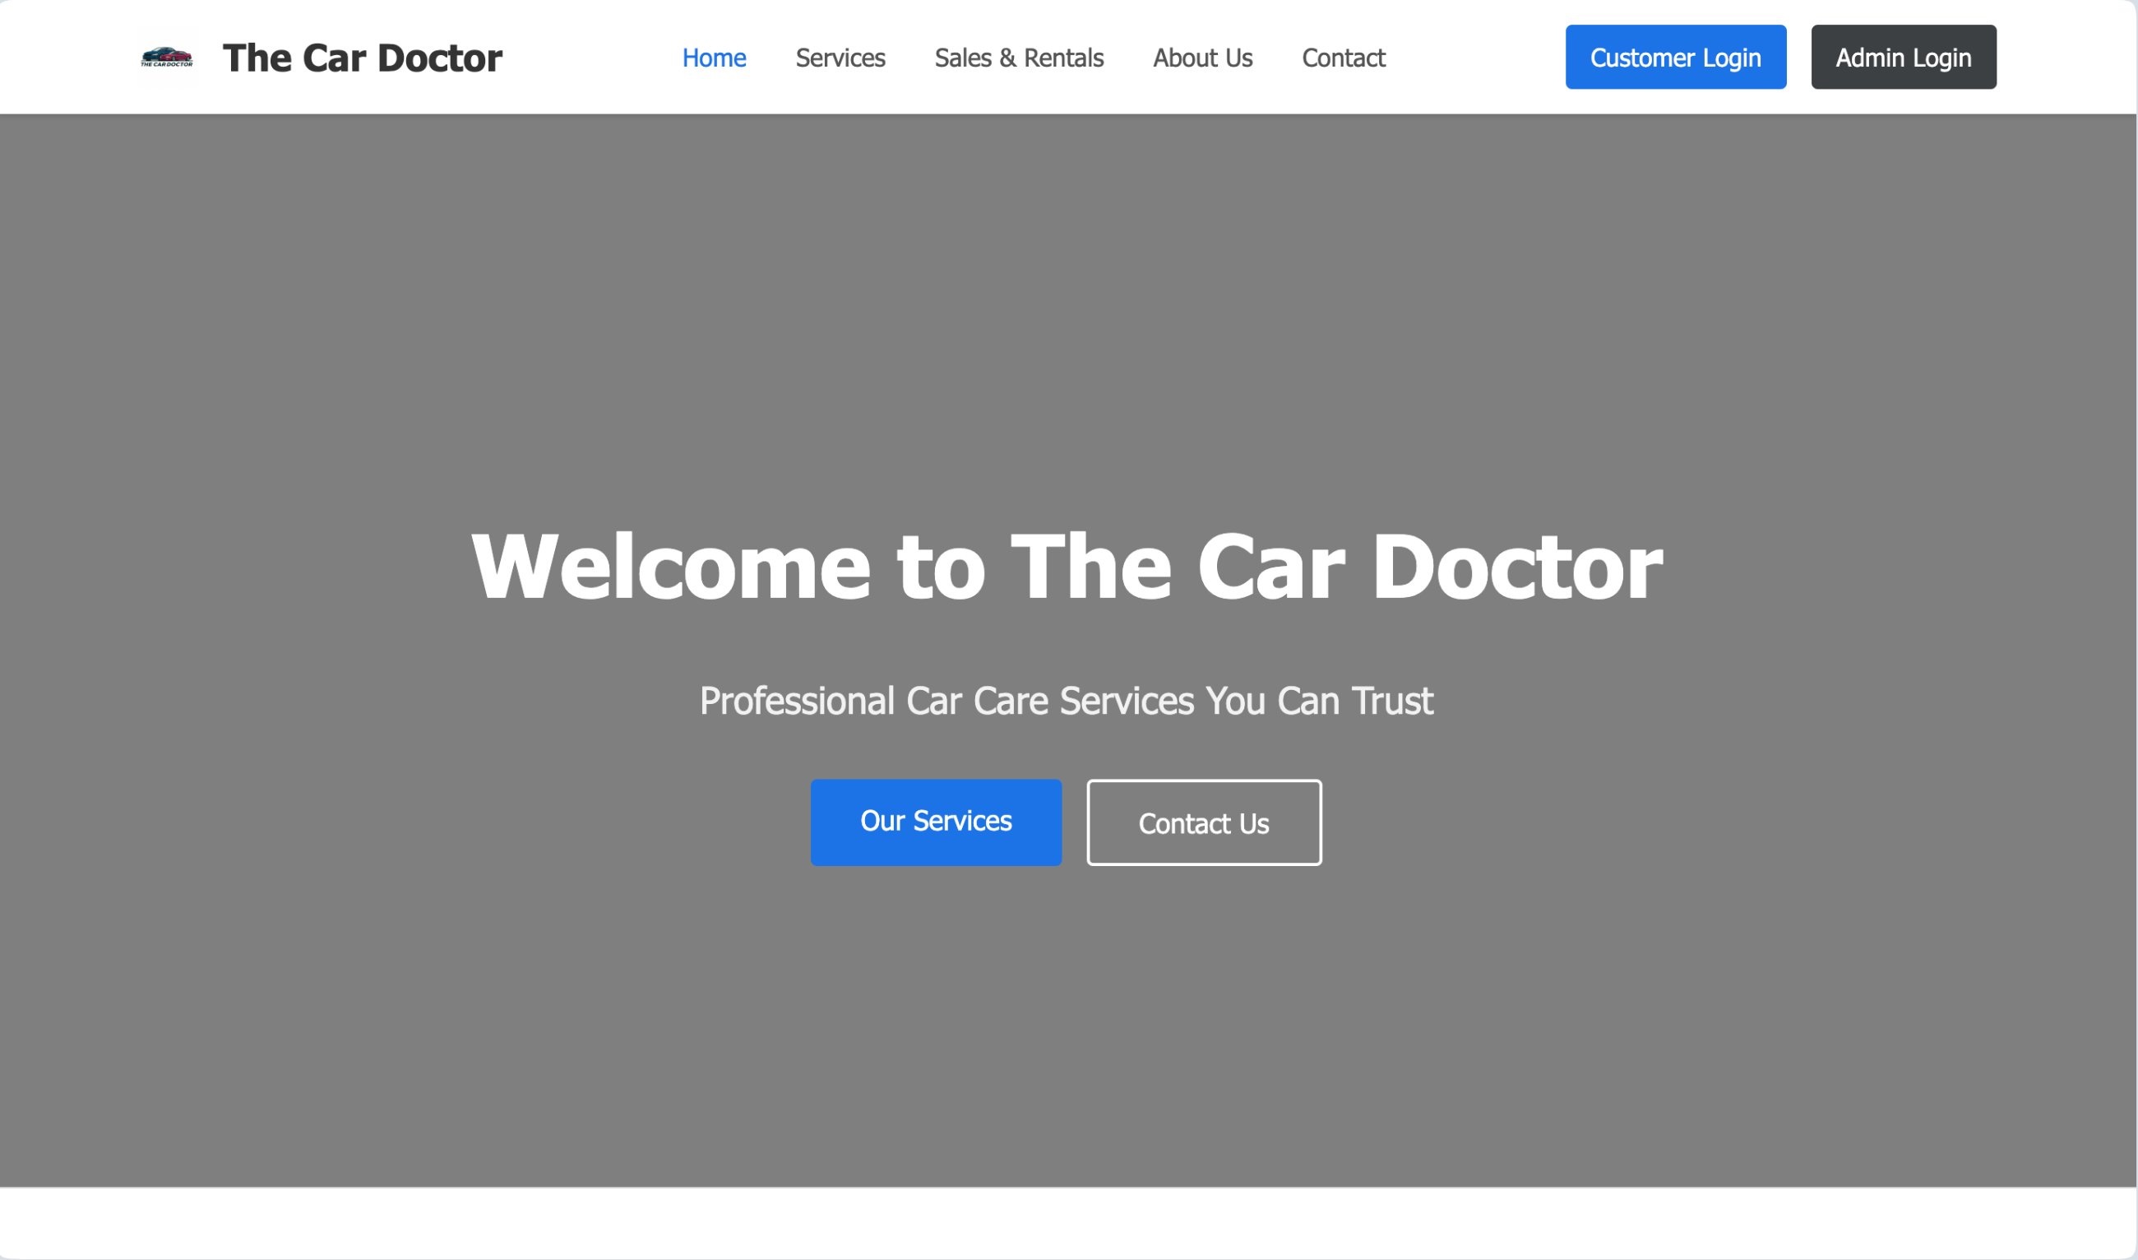The height and width of the screenshot is (1260, 2138).
Task: Click the Customer Login button
Action: [1675, 57]
